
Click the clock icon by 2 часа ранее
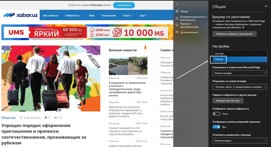click(x=21, y=118)
